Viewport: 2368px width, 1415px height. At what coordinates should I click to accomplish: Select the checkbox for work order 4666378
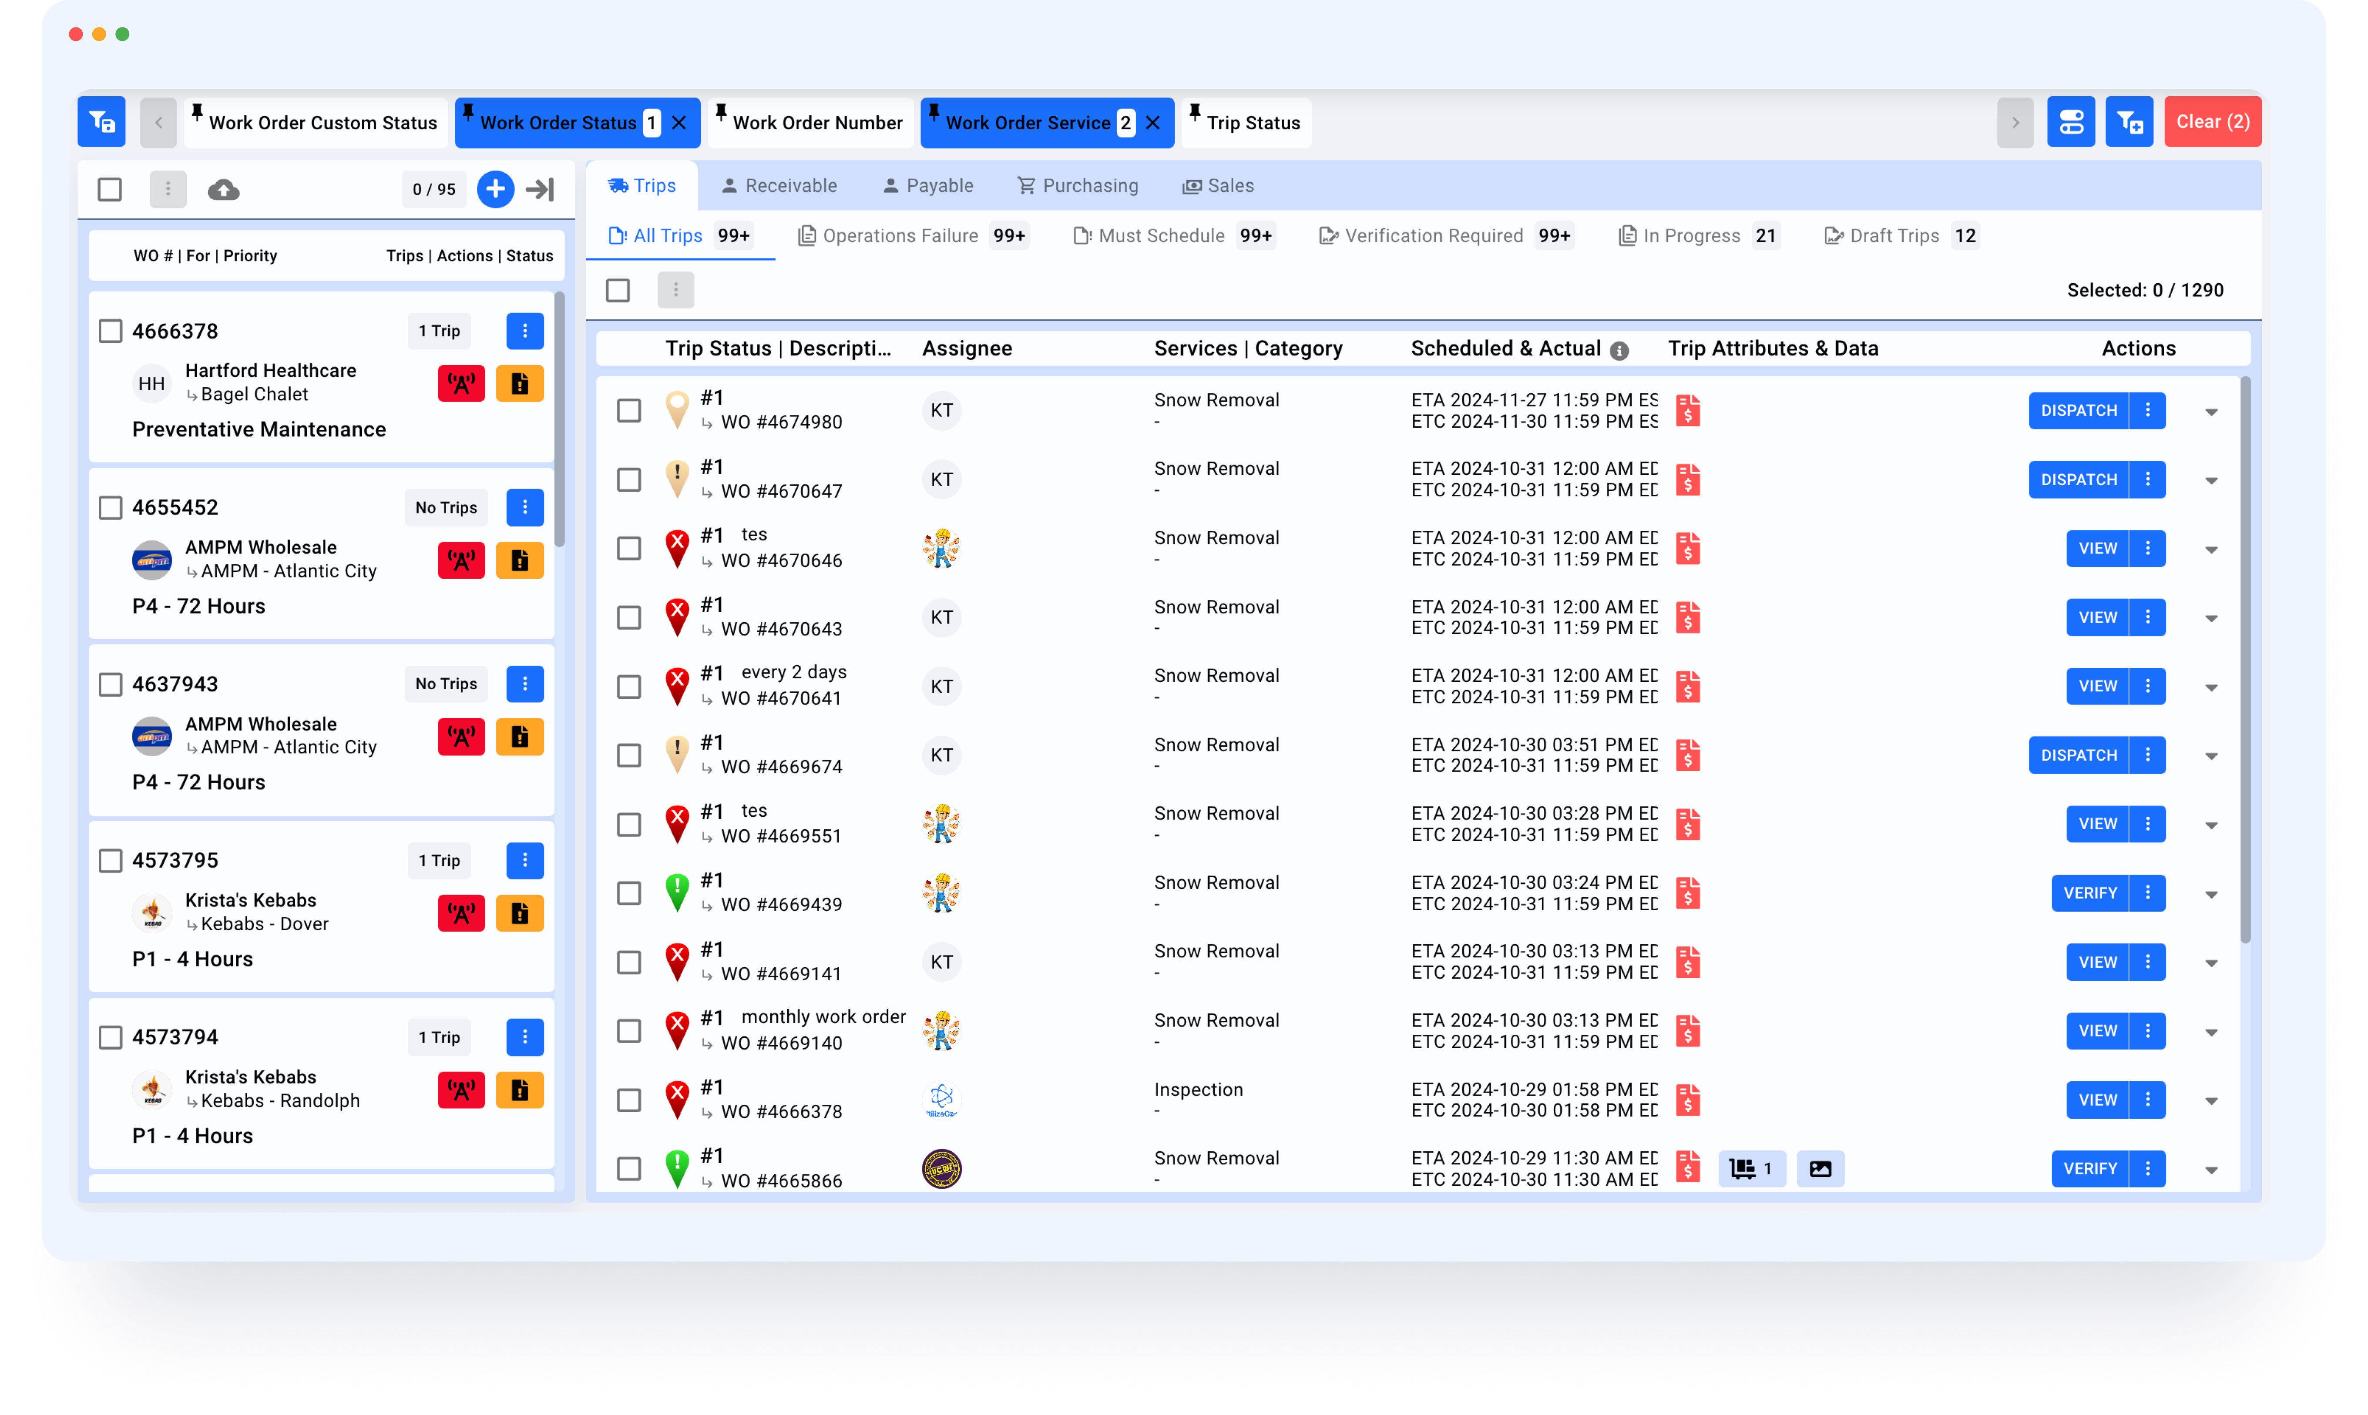coord(111,331)
